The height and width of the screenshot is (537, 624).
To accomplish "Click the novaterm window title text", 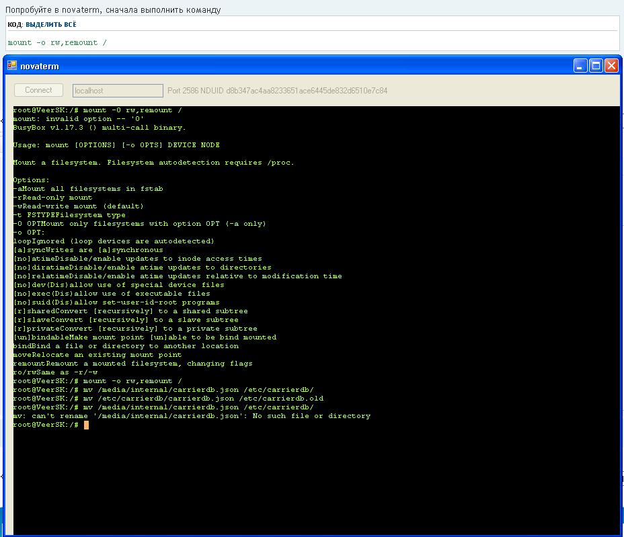I will click(40, 66).
